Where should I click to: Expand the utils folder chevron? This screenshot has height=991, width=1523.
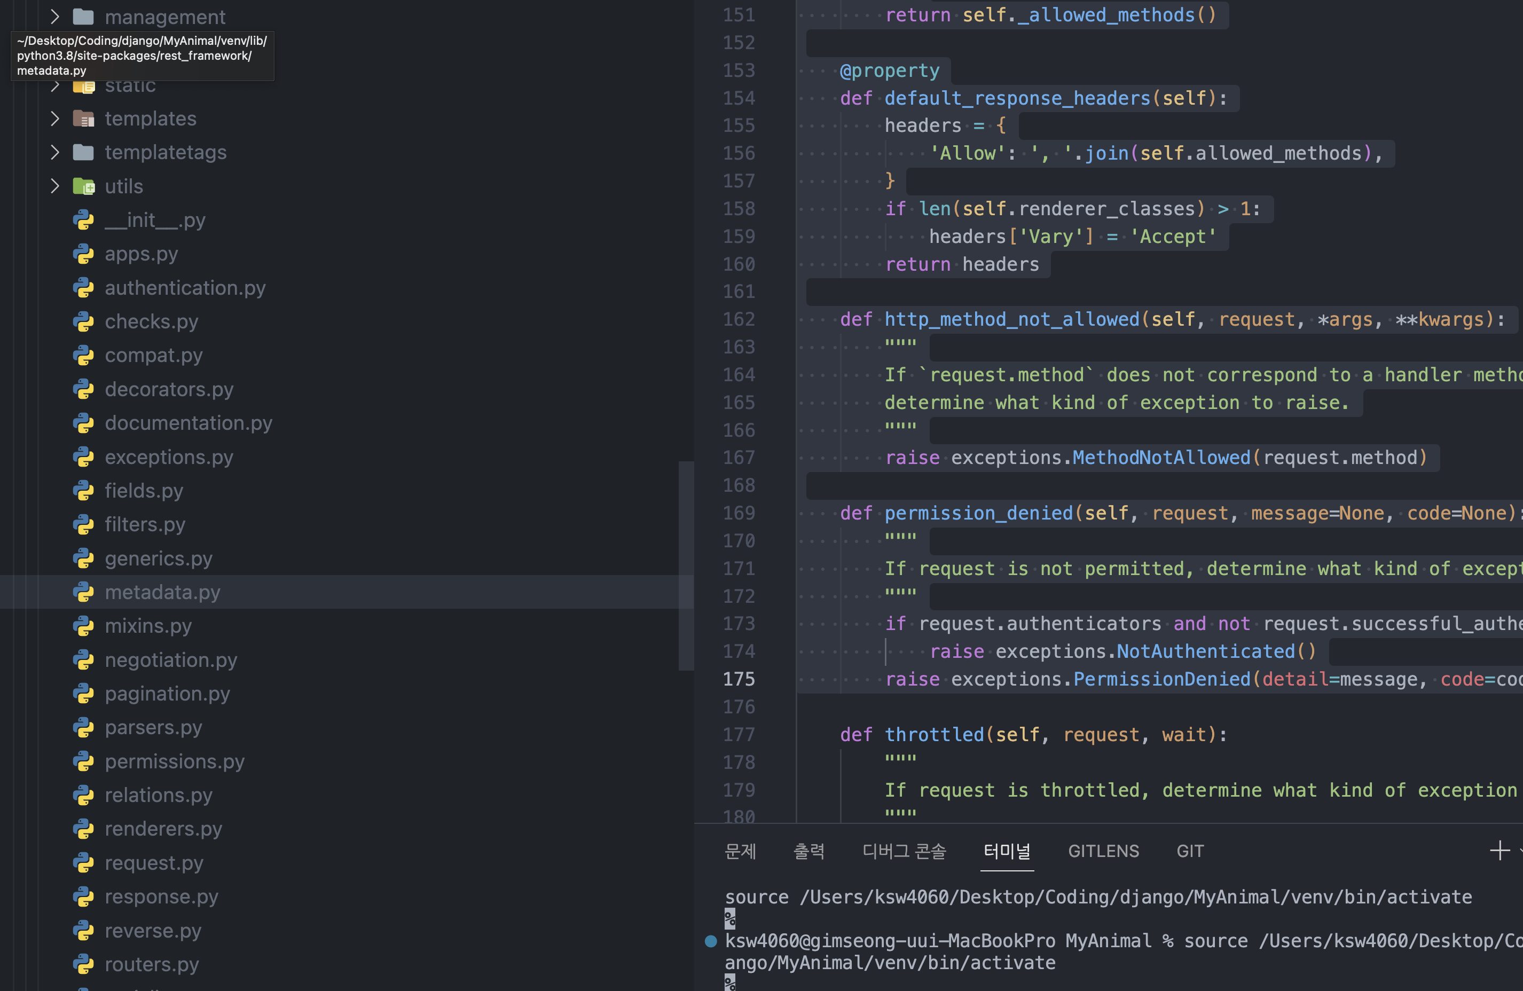point(55,186)
